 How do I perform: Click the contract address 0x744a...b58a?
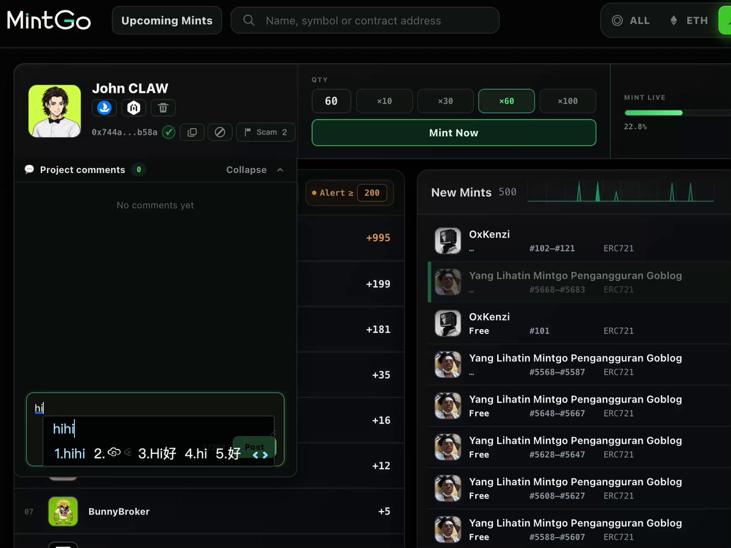[125, 132]
